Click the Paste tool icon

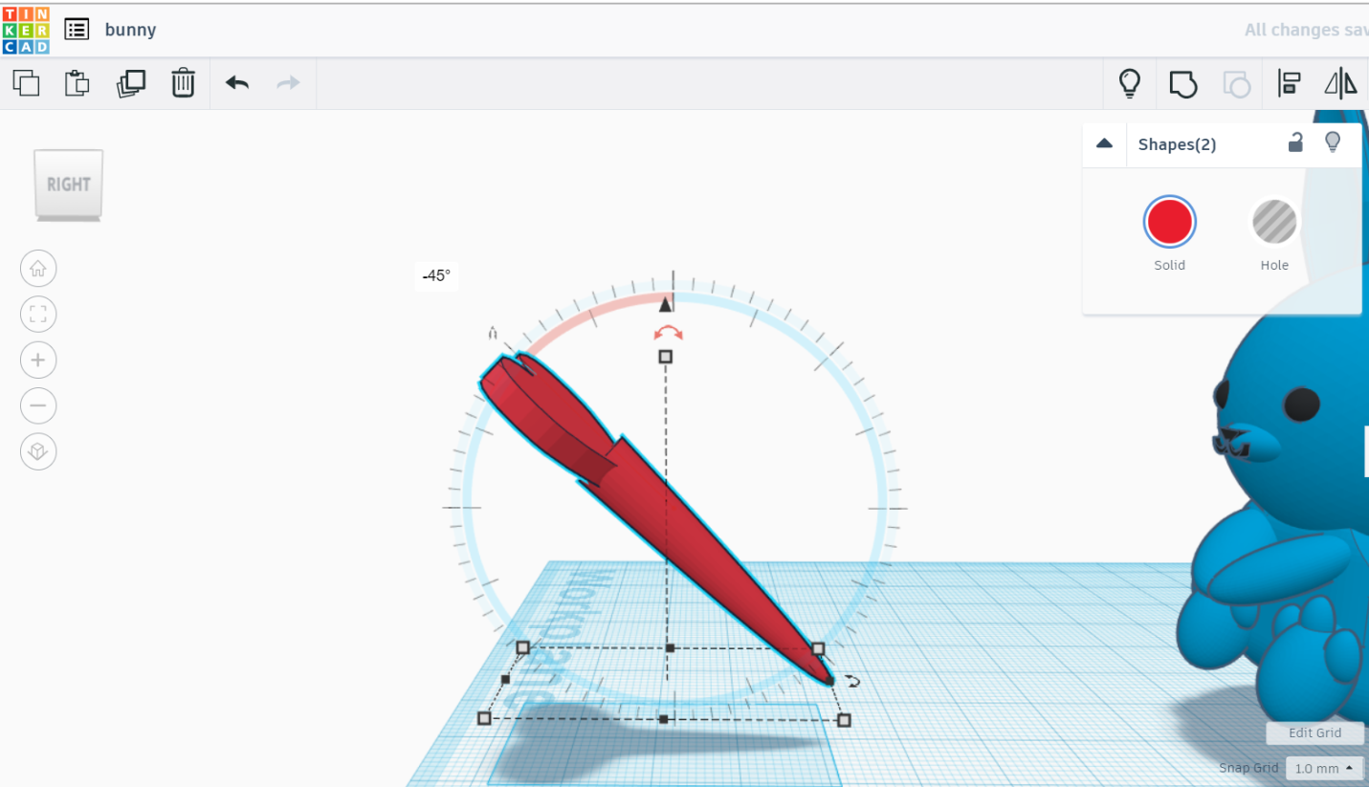coord(77,83)
